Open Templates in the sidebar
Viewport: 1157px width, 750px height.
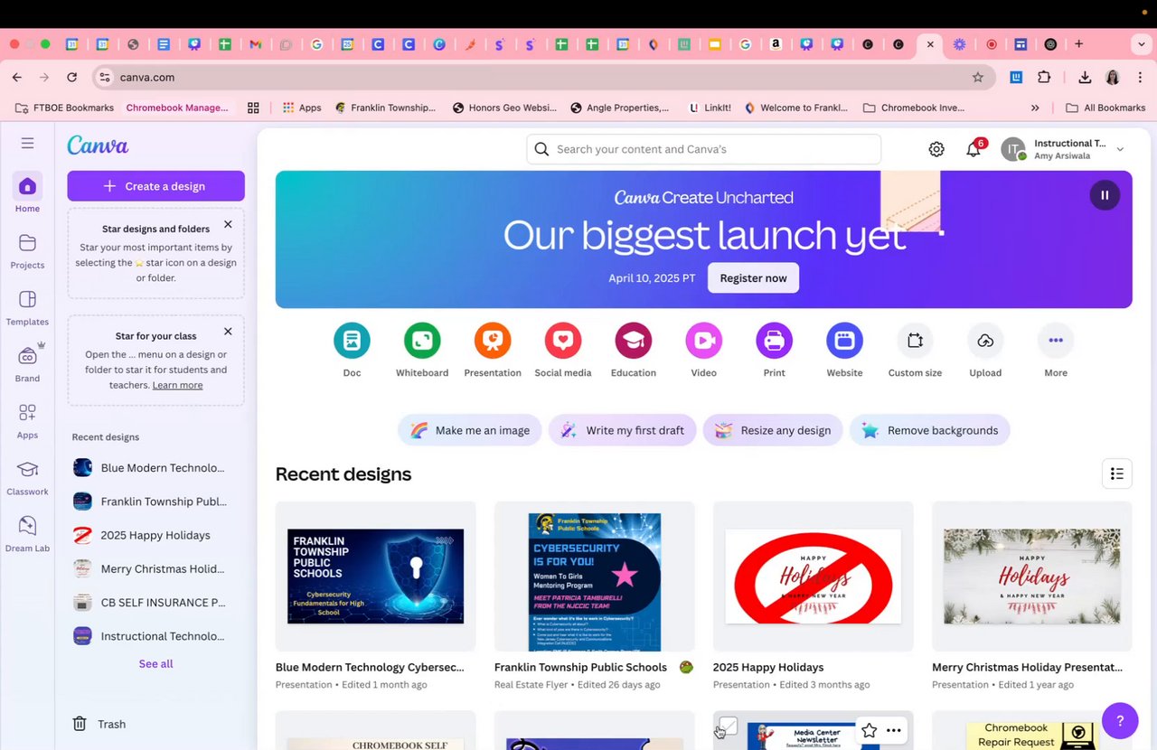tap(27, 307)
